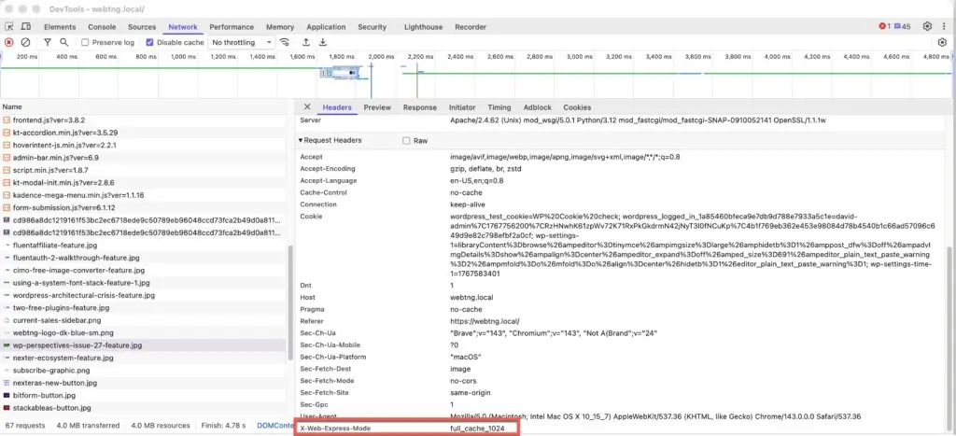Check the Raw request headers checkbox

406,141
